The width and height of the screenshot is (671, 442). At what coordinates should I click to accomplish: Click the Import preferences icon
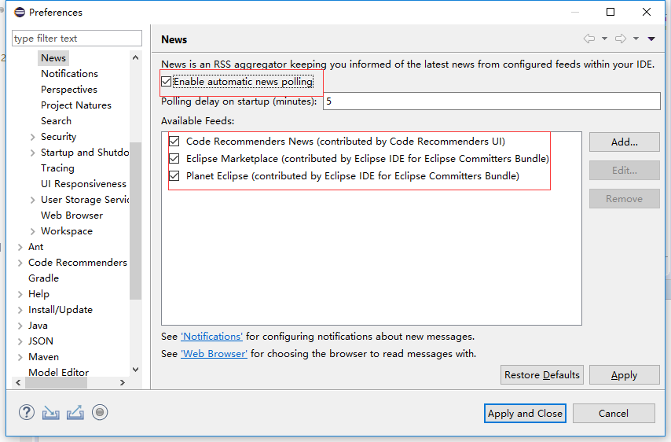pyautogui.click(x=51, y=412)
